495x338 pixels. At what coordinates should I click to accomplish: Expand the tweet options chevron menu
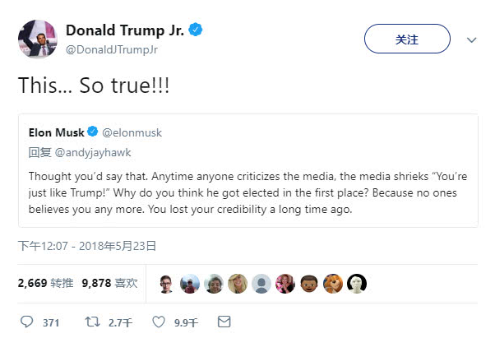472,39
